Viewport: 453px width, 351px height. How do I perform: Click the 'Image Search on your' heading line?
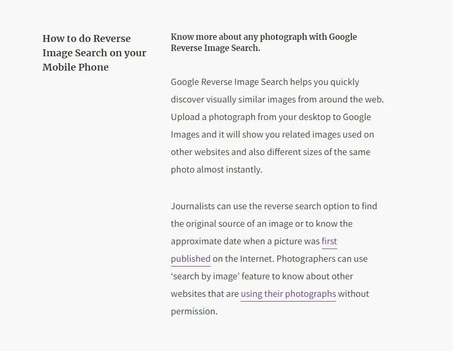95,53
